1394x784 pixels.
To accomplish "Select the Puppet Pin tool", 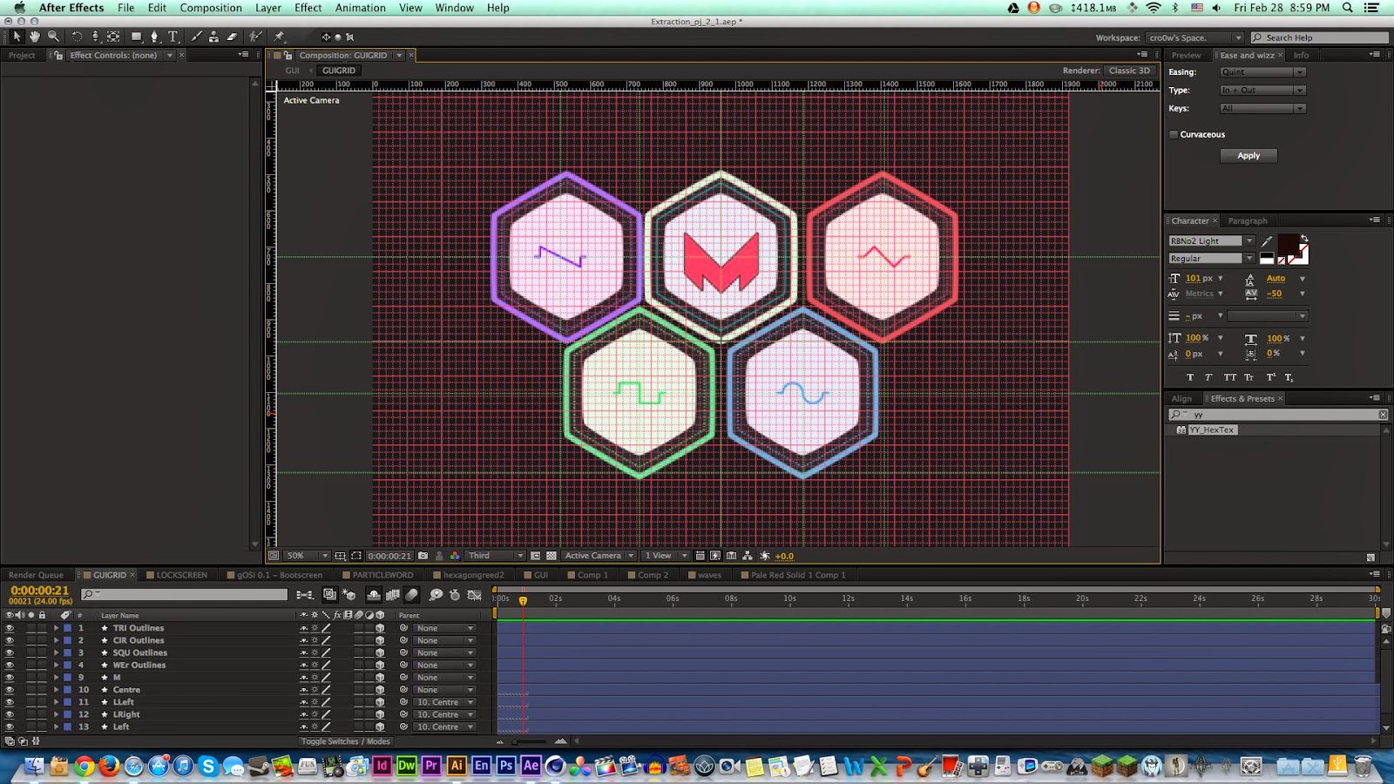I will [x=279, y=37].
